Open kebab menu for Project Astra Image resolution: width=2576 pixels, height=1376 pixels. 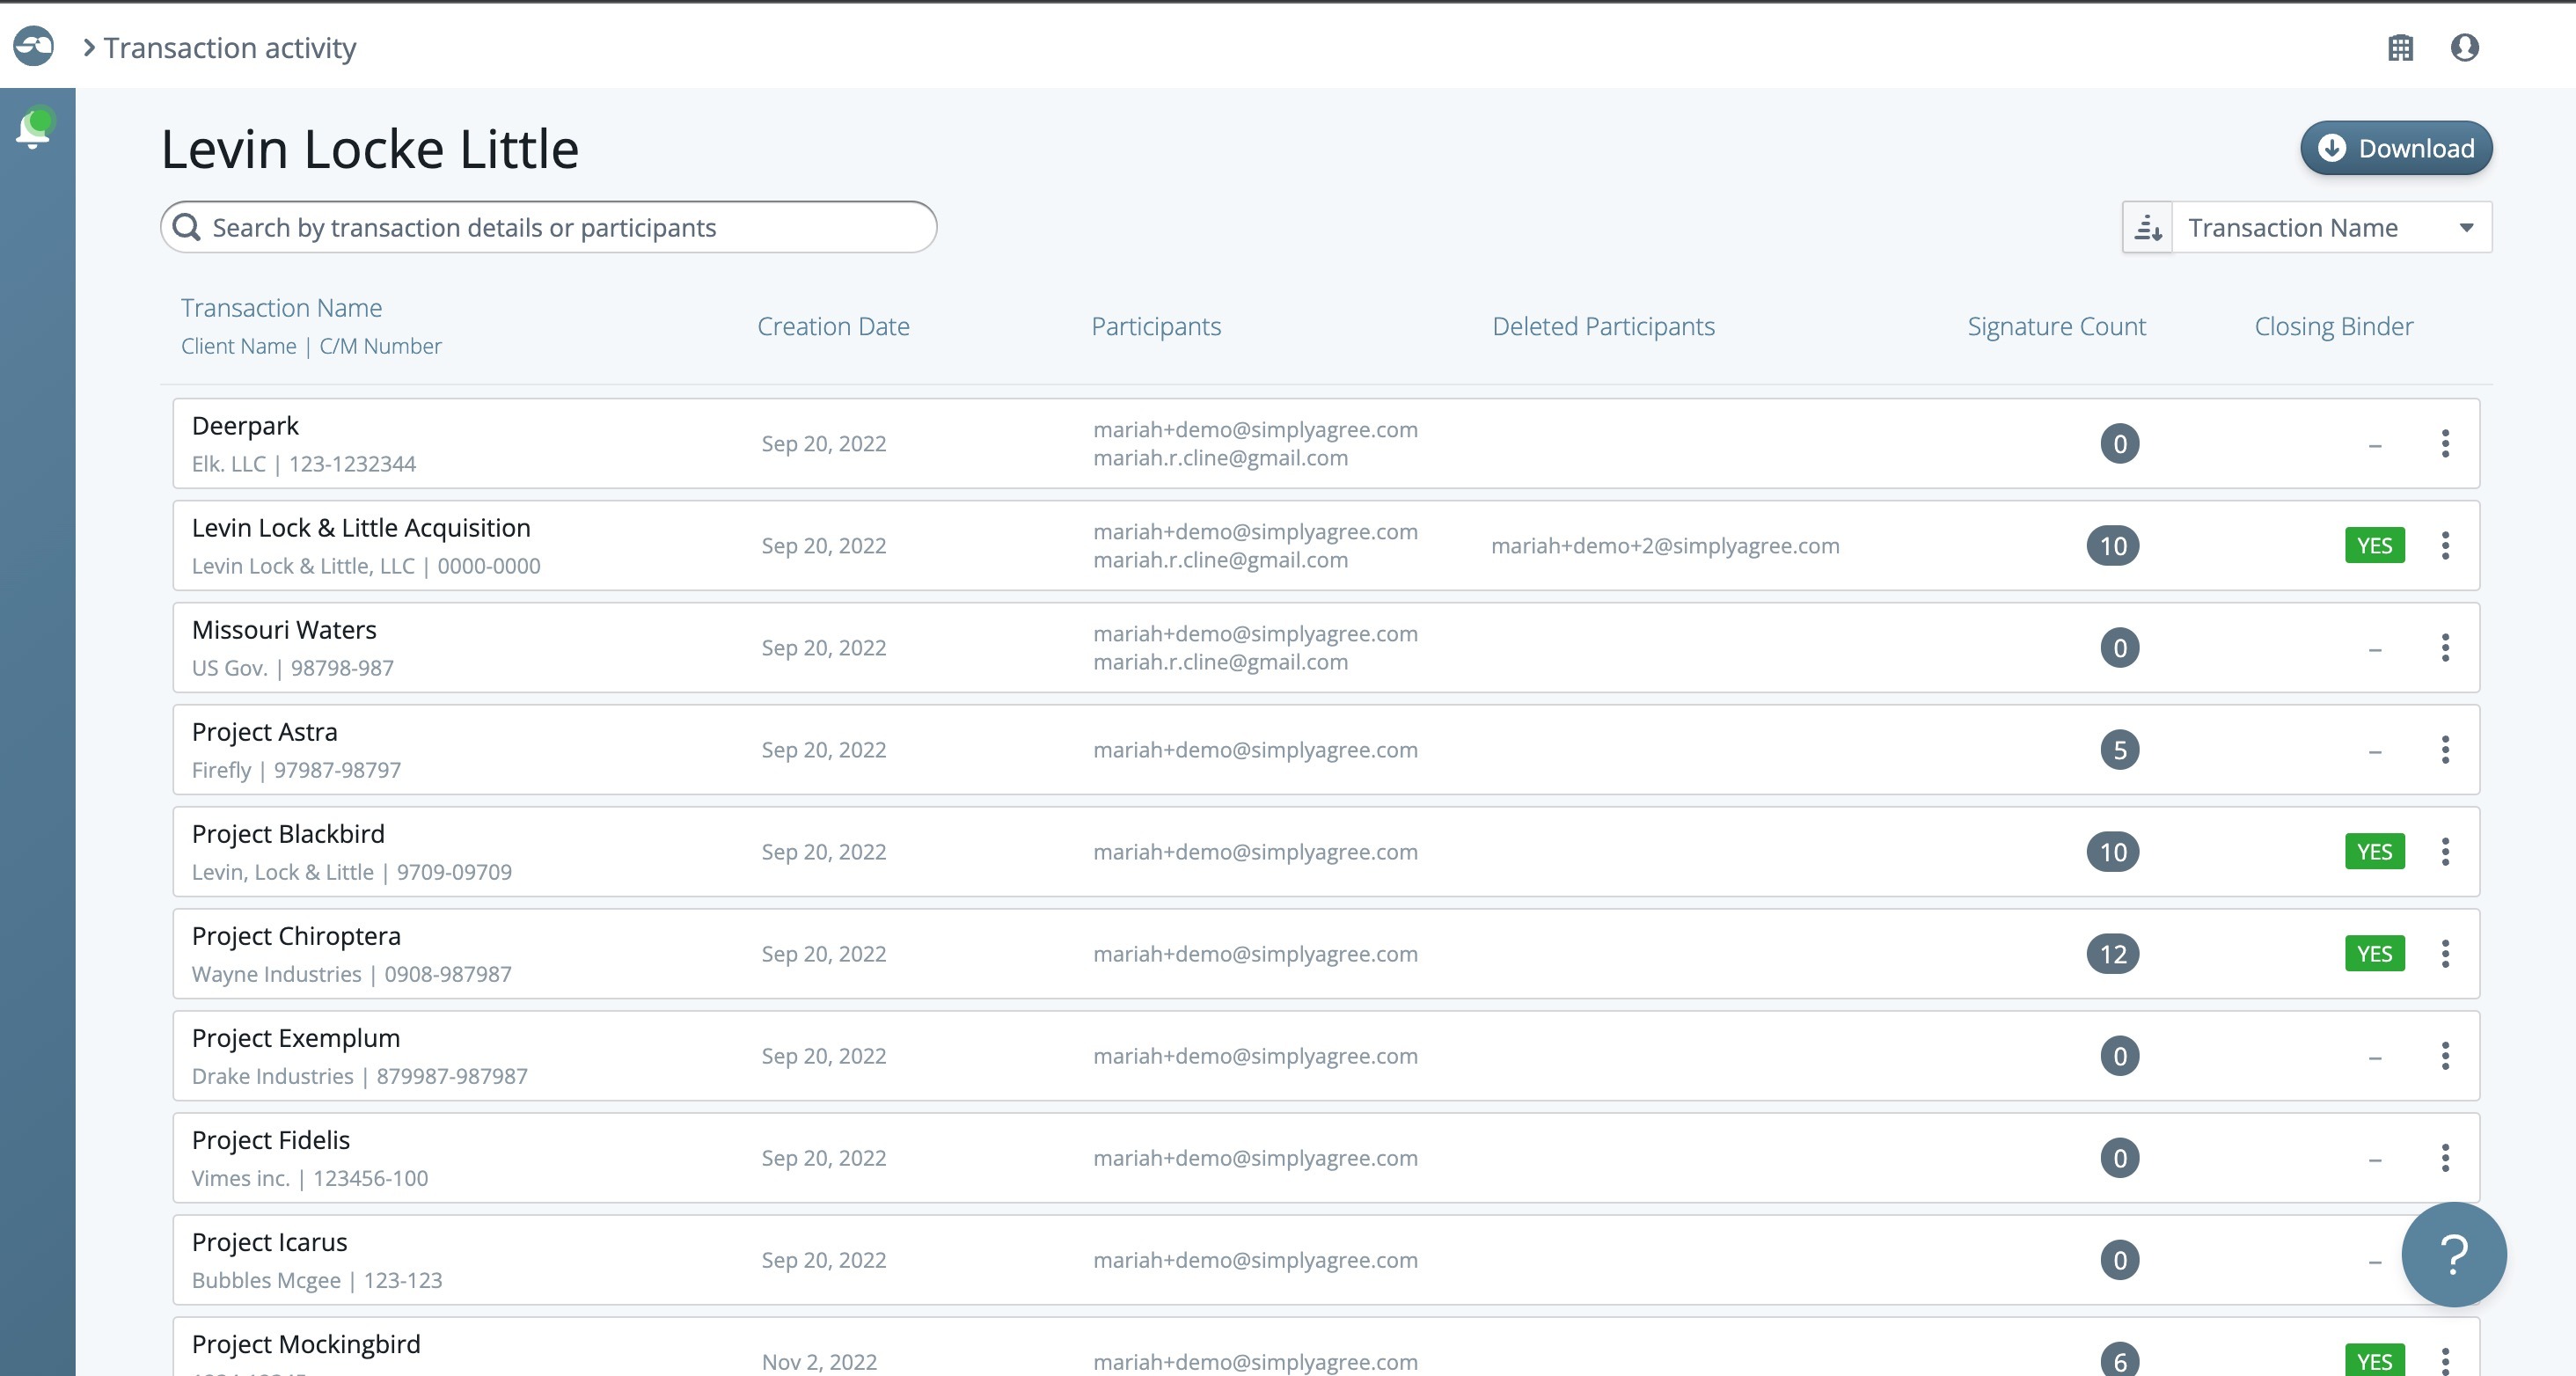pyautogui.click(x=2445, y=750)
